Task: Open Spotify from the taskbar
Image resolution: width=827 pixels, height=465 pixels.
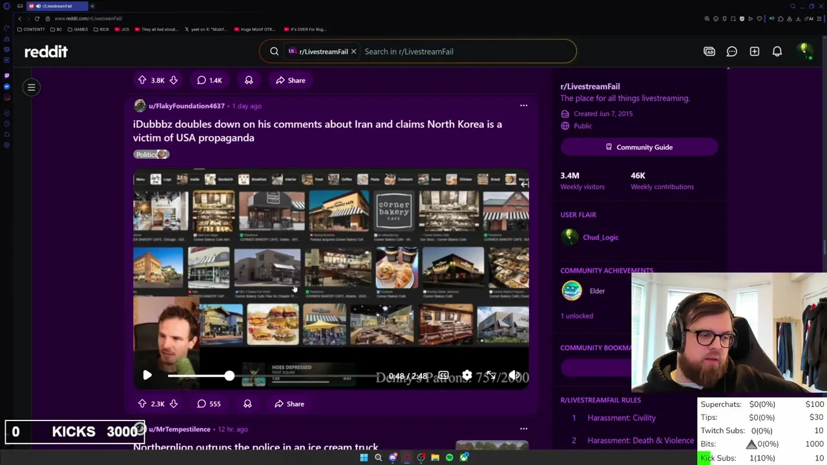Action: [450, 457]
